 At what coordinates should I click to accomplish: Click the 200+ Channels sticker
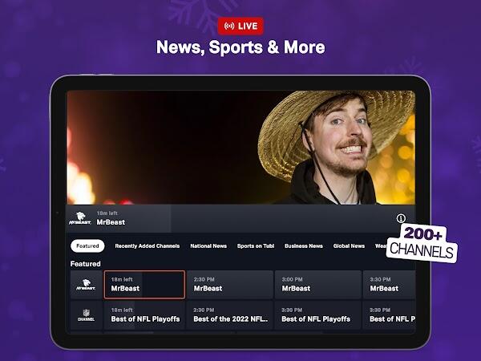click(422, 243)
